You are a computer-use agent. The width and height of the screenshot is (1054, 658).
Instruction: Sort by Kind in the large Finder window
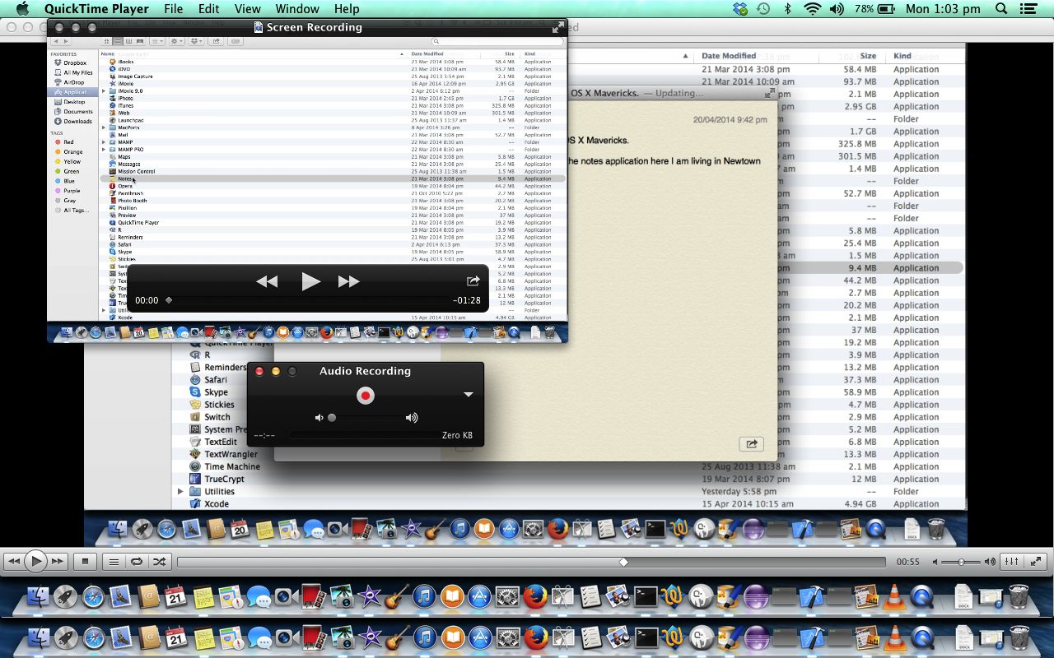coord(902,56)
